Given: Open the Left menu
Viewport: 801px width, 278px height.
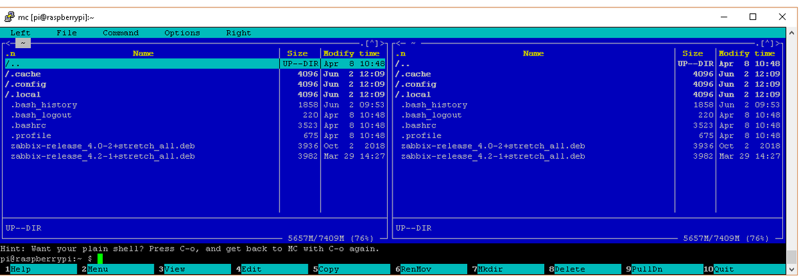Looking at the screenshot, I should tap(20, 33).
